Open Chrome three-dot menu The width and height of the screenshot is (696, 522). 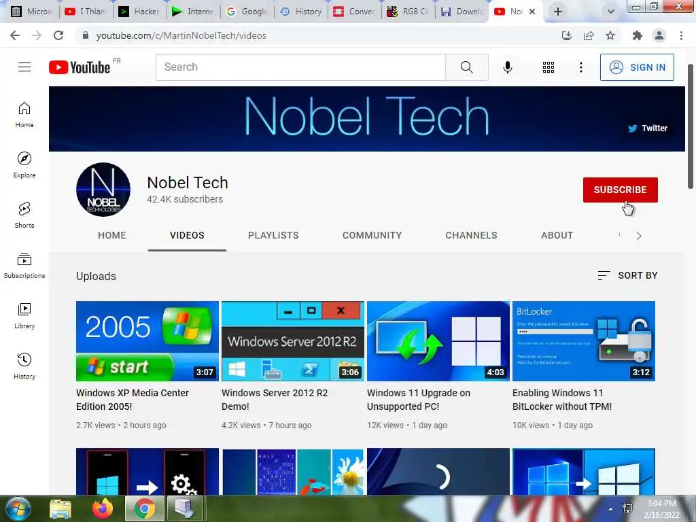click(681, 35)
